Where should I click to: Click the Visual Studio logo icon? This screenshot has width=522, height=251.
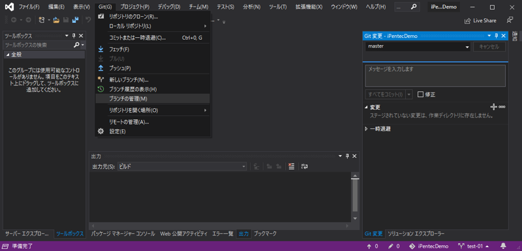[x=9, y=7]
